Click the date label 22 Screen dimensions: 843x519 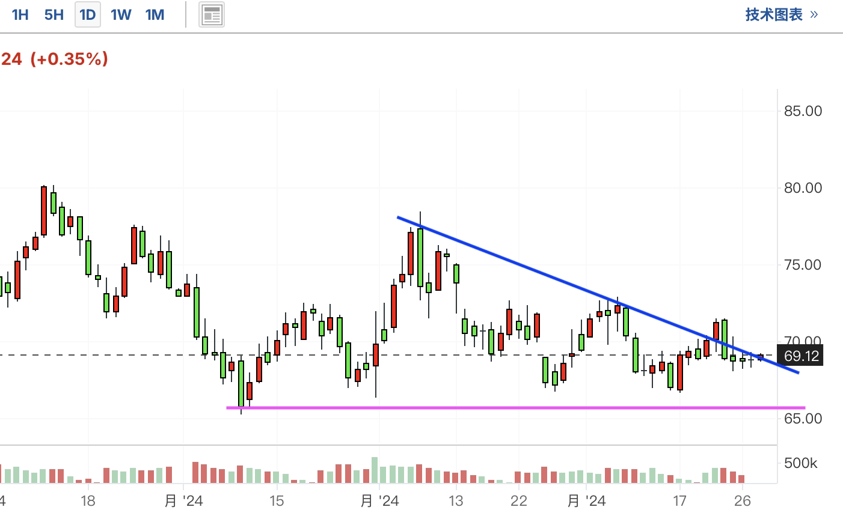pos(518,501)
